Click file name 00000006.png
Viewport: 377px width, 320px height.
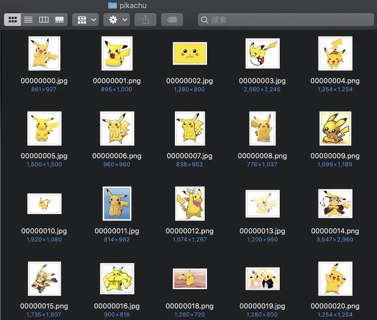click(117, 156)
